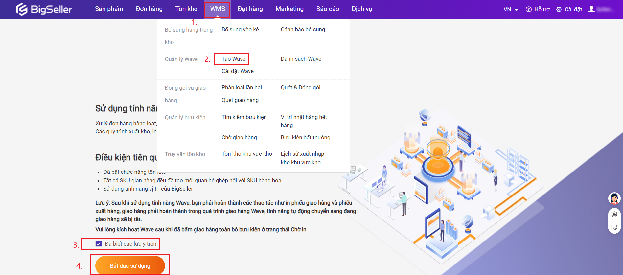This screenshot has width=623, height=275.
Task: Choose Tồn kho khu vực kho
Action: (x=246, y=154)
